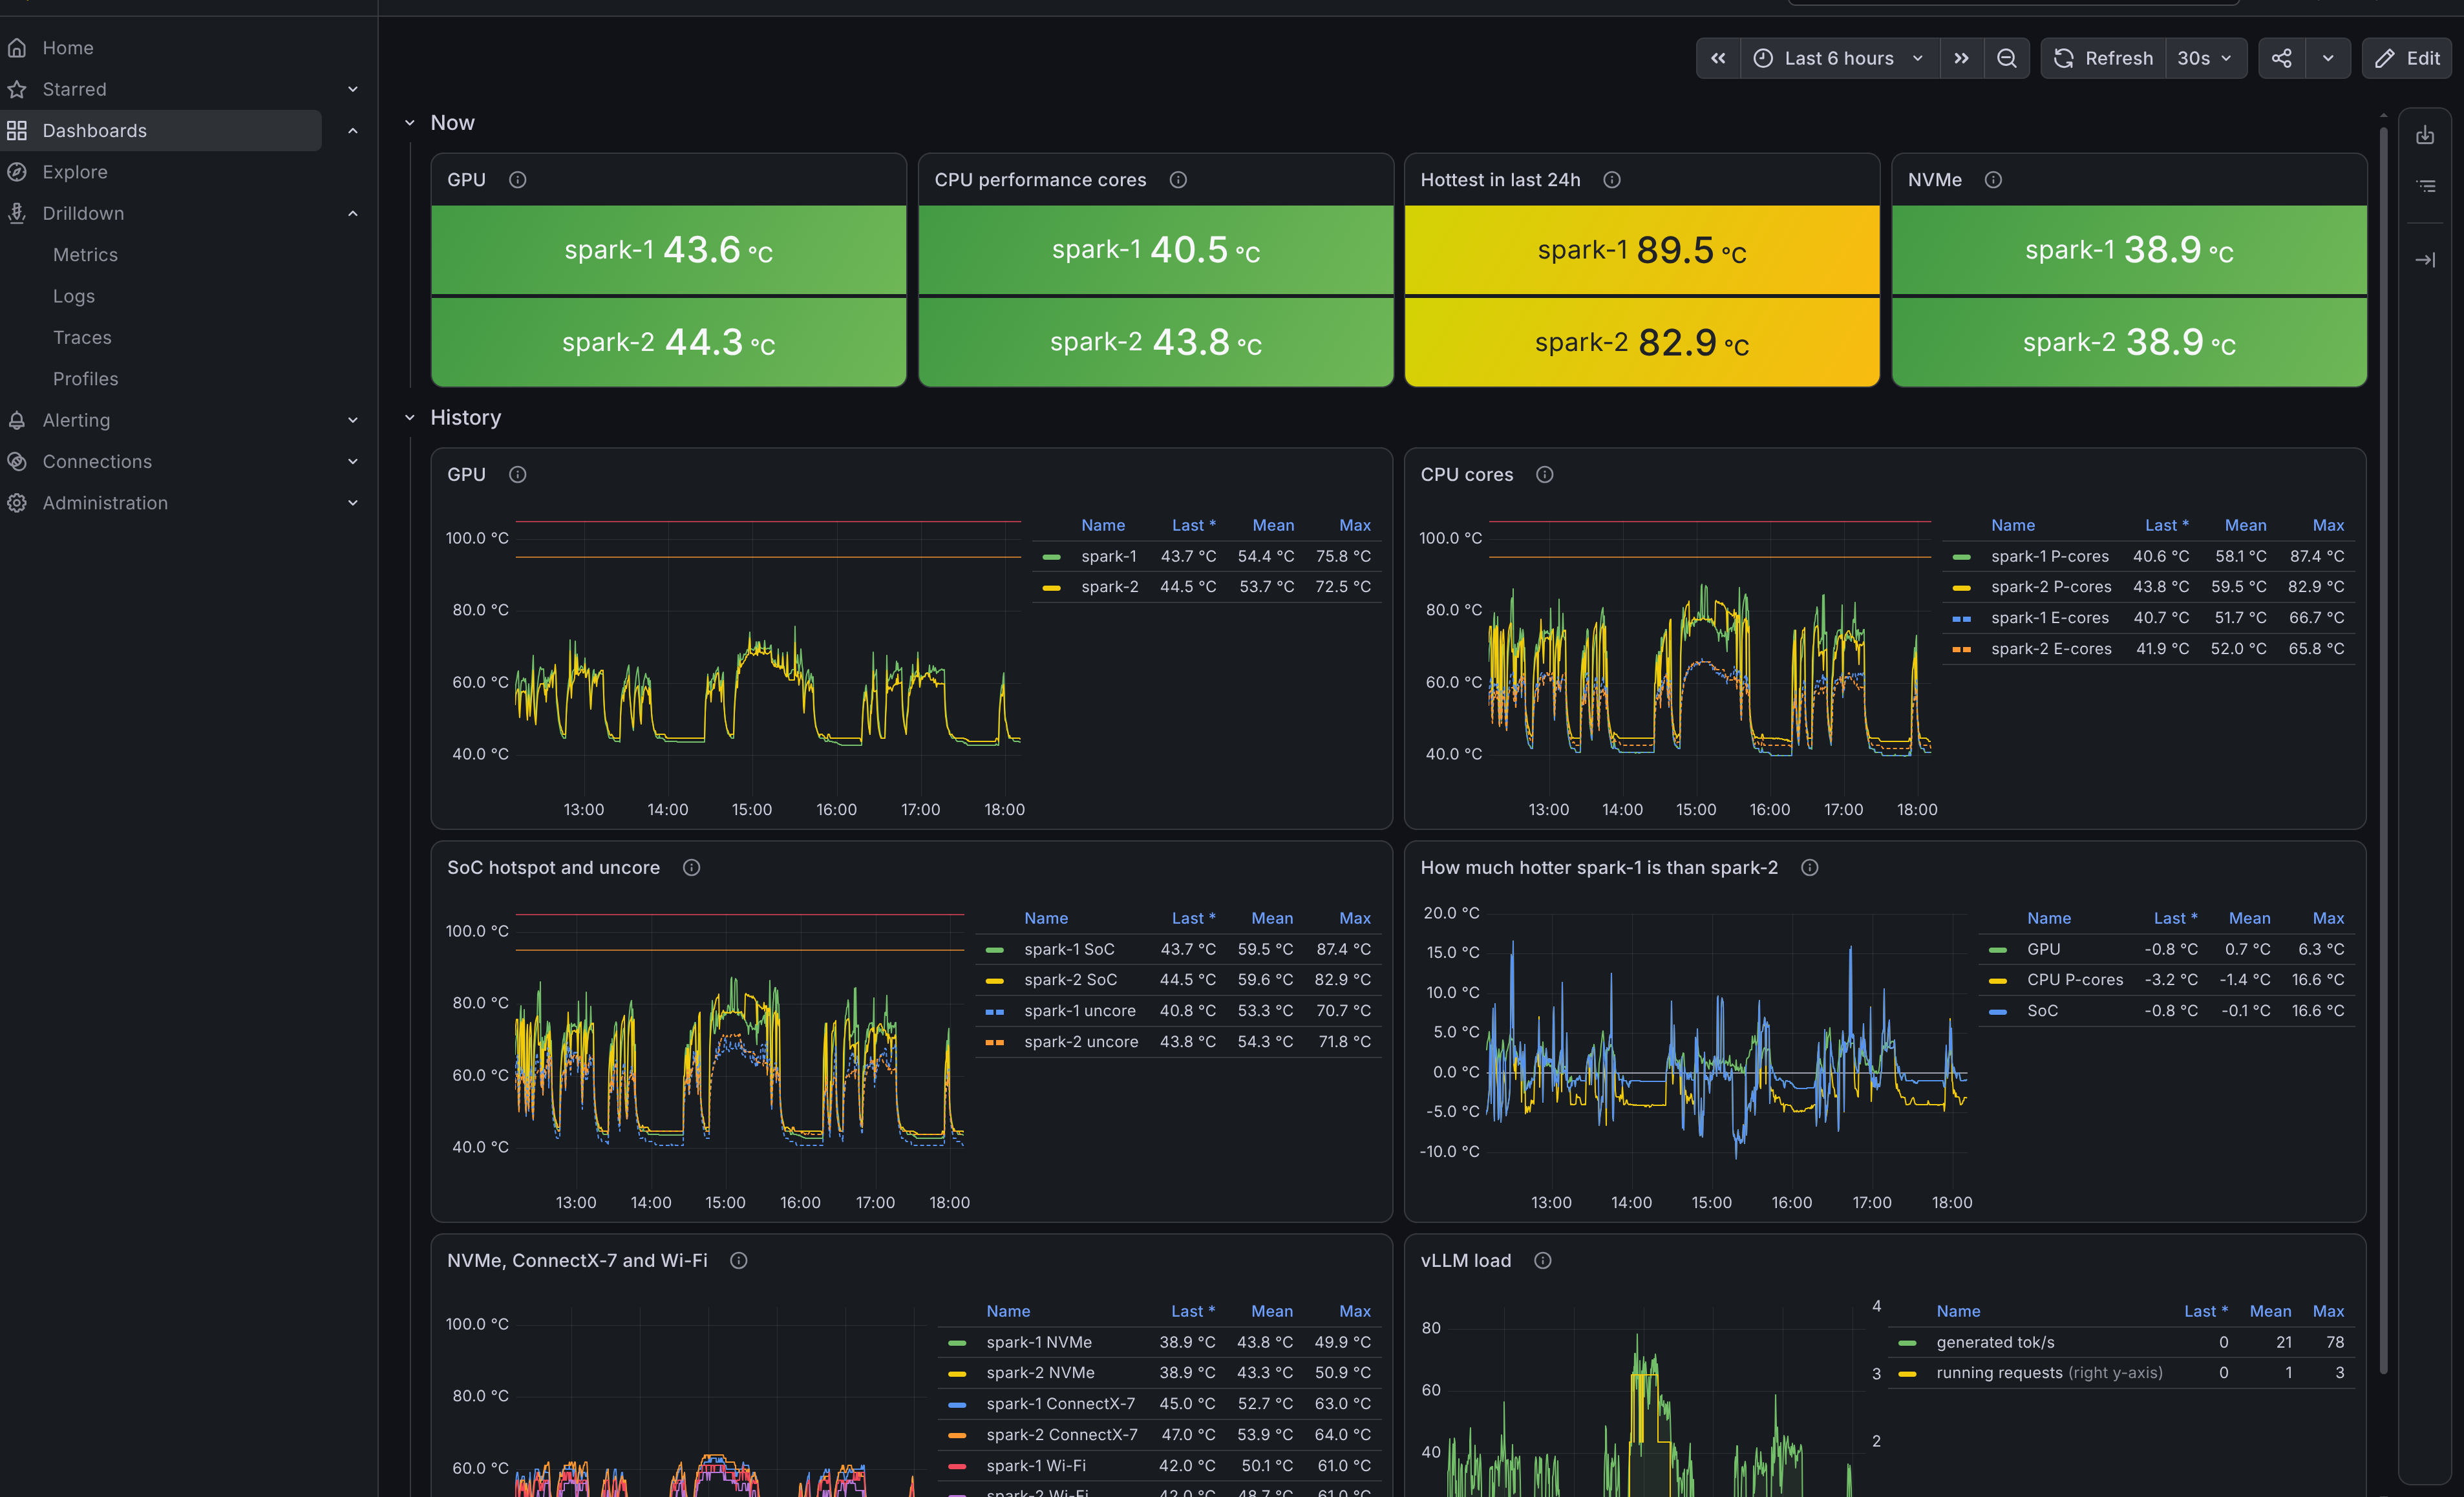Open Explore in the sidebar

pos(75,172)
